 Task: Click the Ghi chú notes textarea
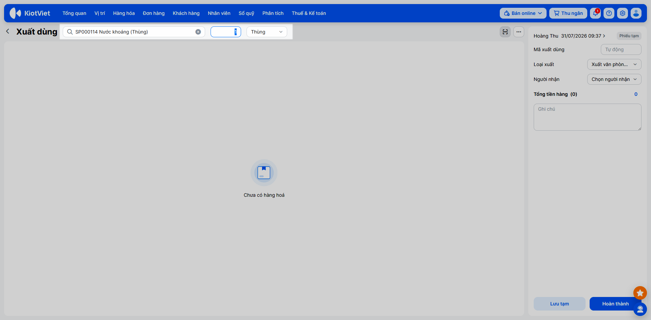[x=588, y=117]
